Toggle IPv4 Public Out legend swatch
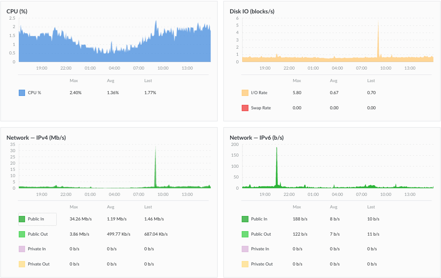 (x=21, y=234)
